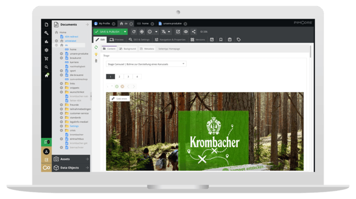Click the light bulb highlight icon in editor sidebar

coord(96,54)
